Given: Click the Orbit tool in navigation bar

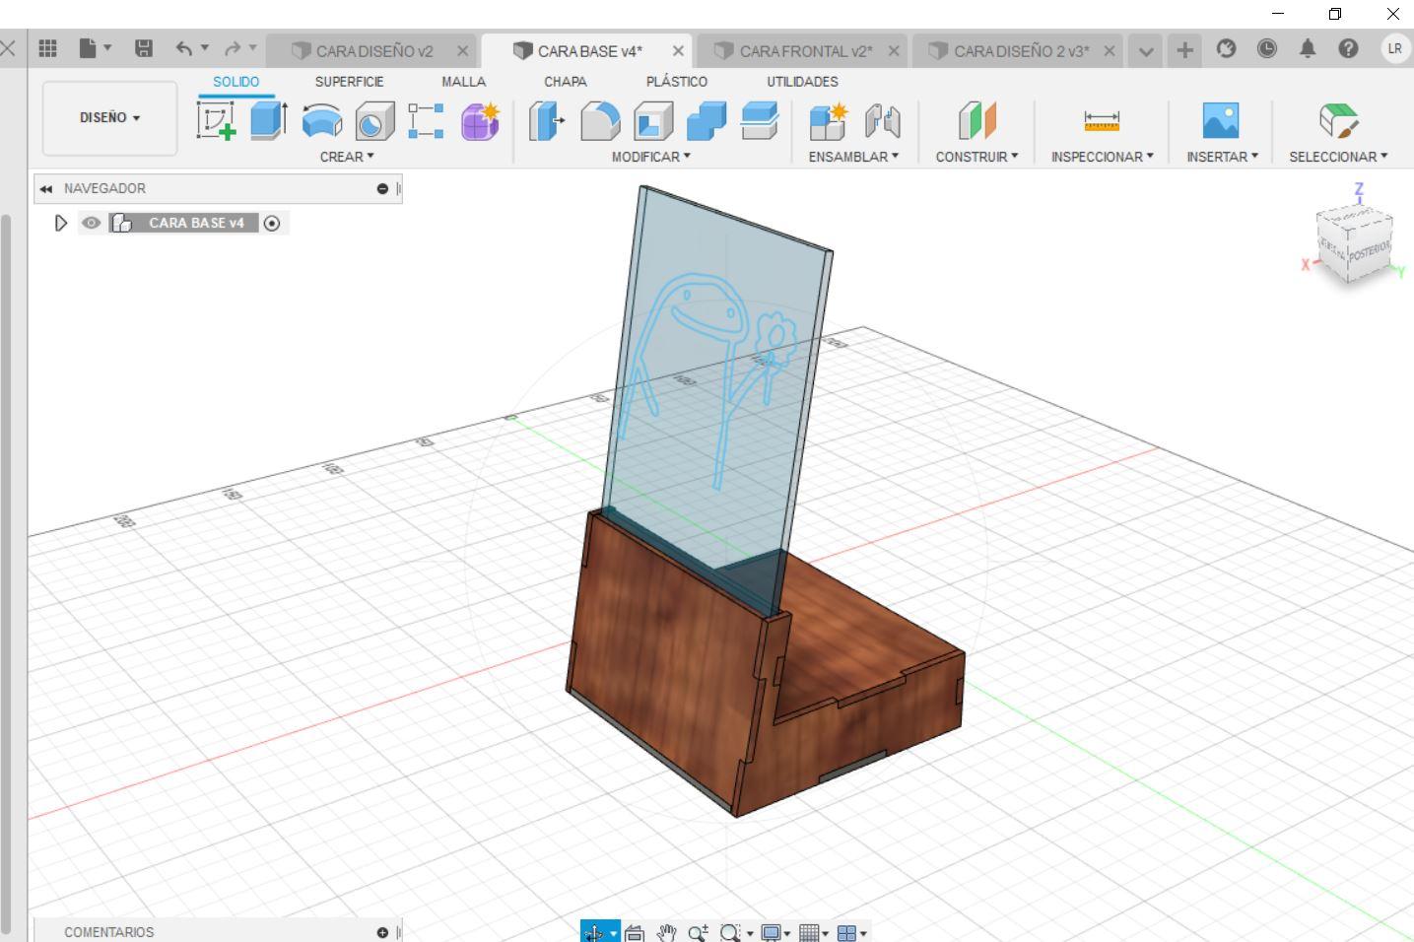Looking at the screenshot, I should 593,932.
